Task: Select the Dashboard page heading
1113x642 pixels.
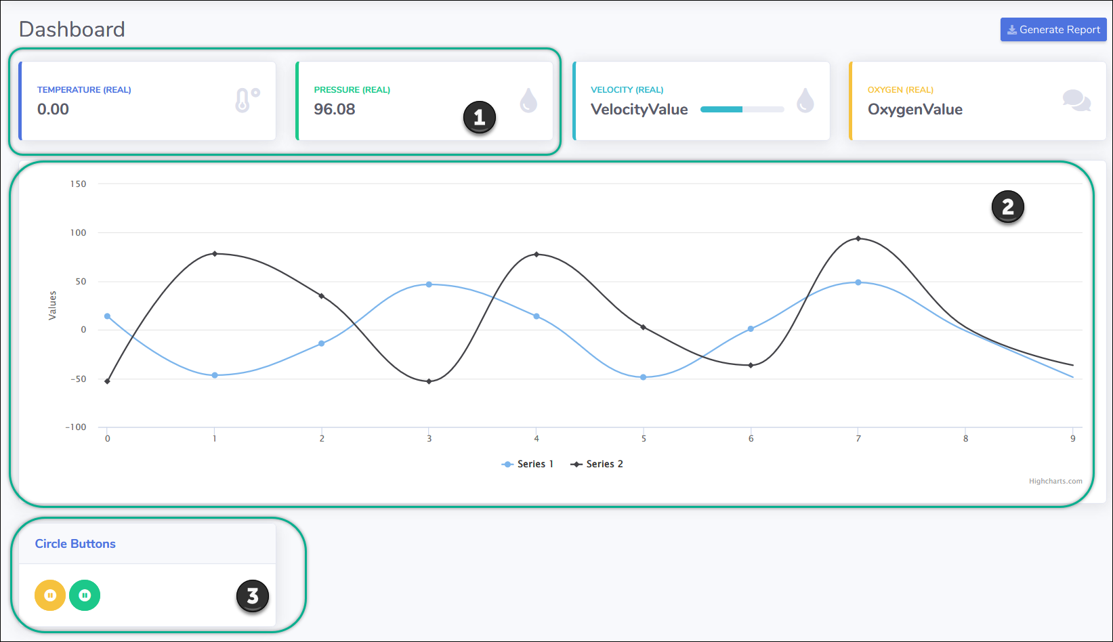Action: [72, 29]
